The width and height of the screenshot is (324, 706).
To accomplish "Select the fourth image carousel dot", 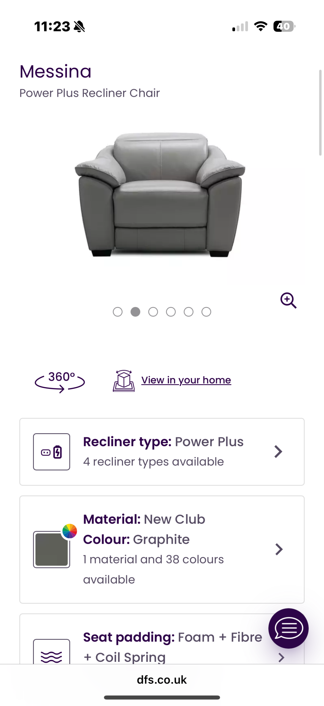I will 171,312.
